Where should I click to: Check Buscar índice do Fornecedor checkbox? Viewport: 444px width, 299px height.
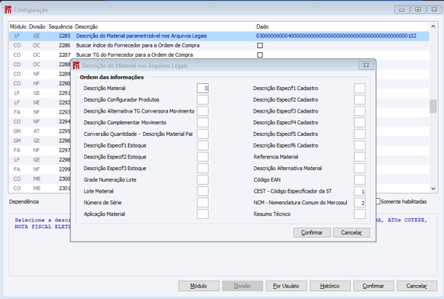[260, 45]
